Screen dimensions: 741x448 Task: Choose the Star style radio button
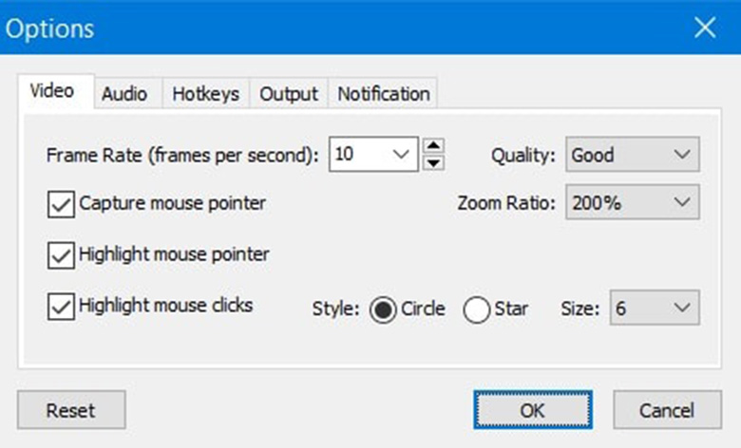(x=477, y=309)
